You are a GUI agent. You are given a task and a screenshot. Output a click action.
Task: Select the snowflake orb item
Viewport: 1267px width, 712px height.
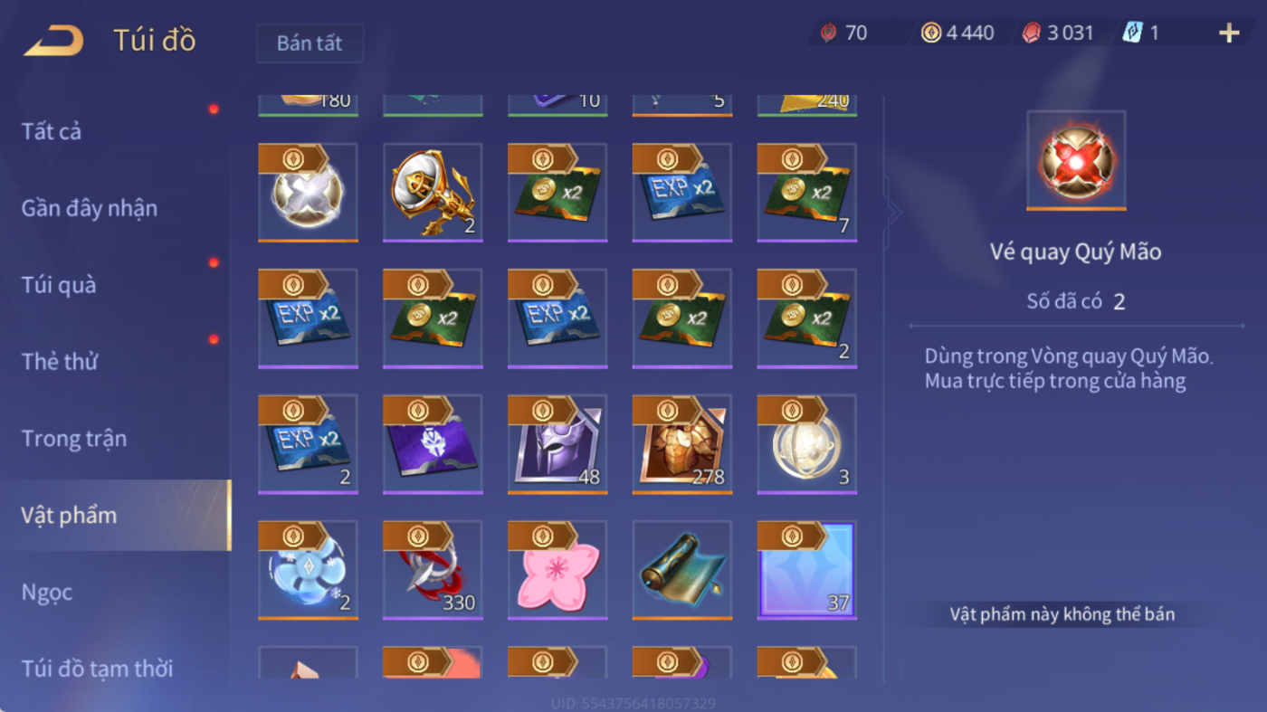coord(308,569)
